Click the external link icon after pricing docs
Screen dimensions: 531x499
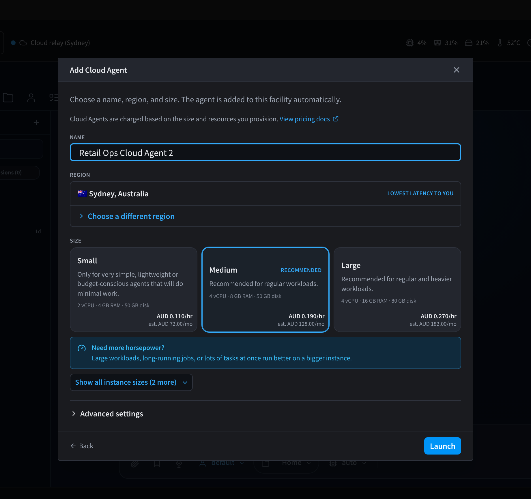point(335,119)
